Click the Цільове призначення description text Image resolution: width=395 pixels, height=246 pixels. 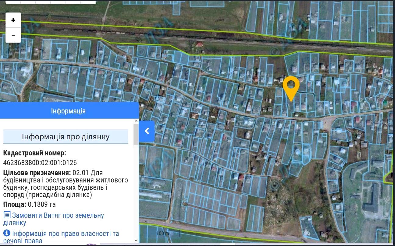coord(65,184)
